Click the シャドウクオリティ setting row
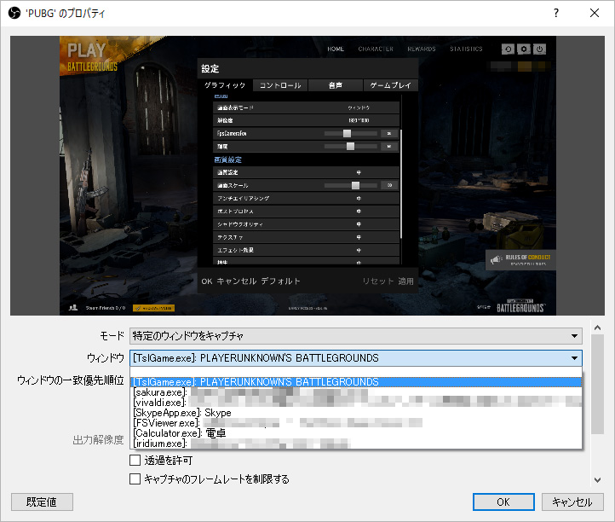 pos(307,224)
